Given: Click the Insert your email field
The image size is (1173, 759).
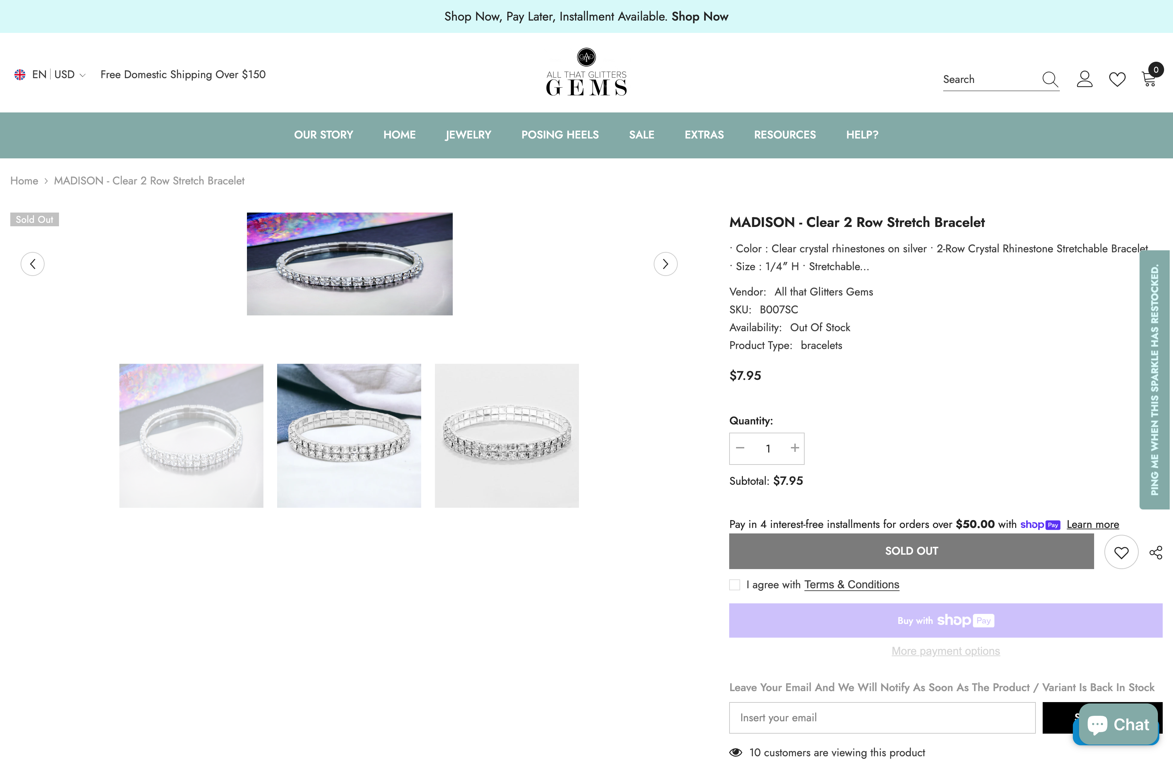Looking at the screenshot, I should (882, 718).
